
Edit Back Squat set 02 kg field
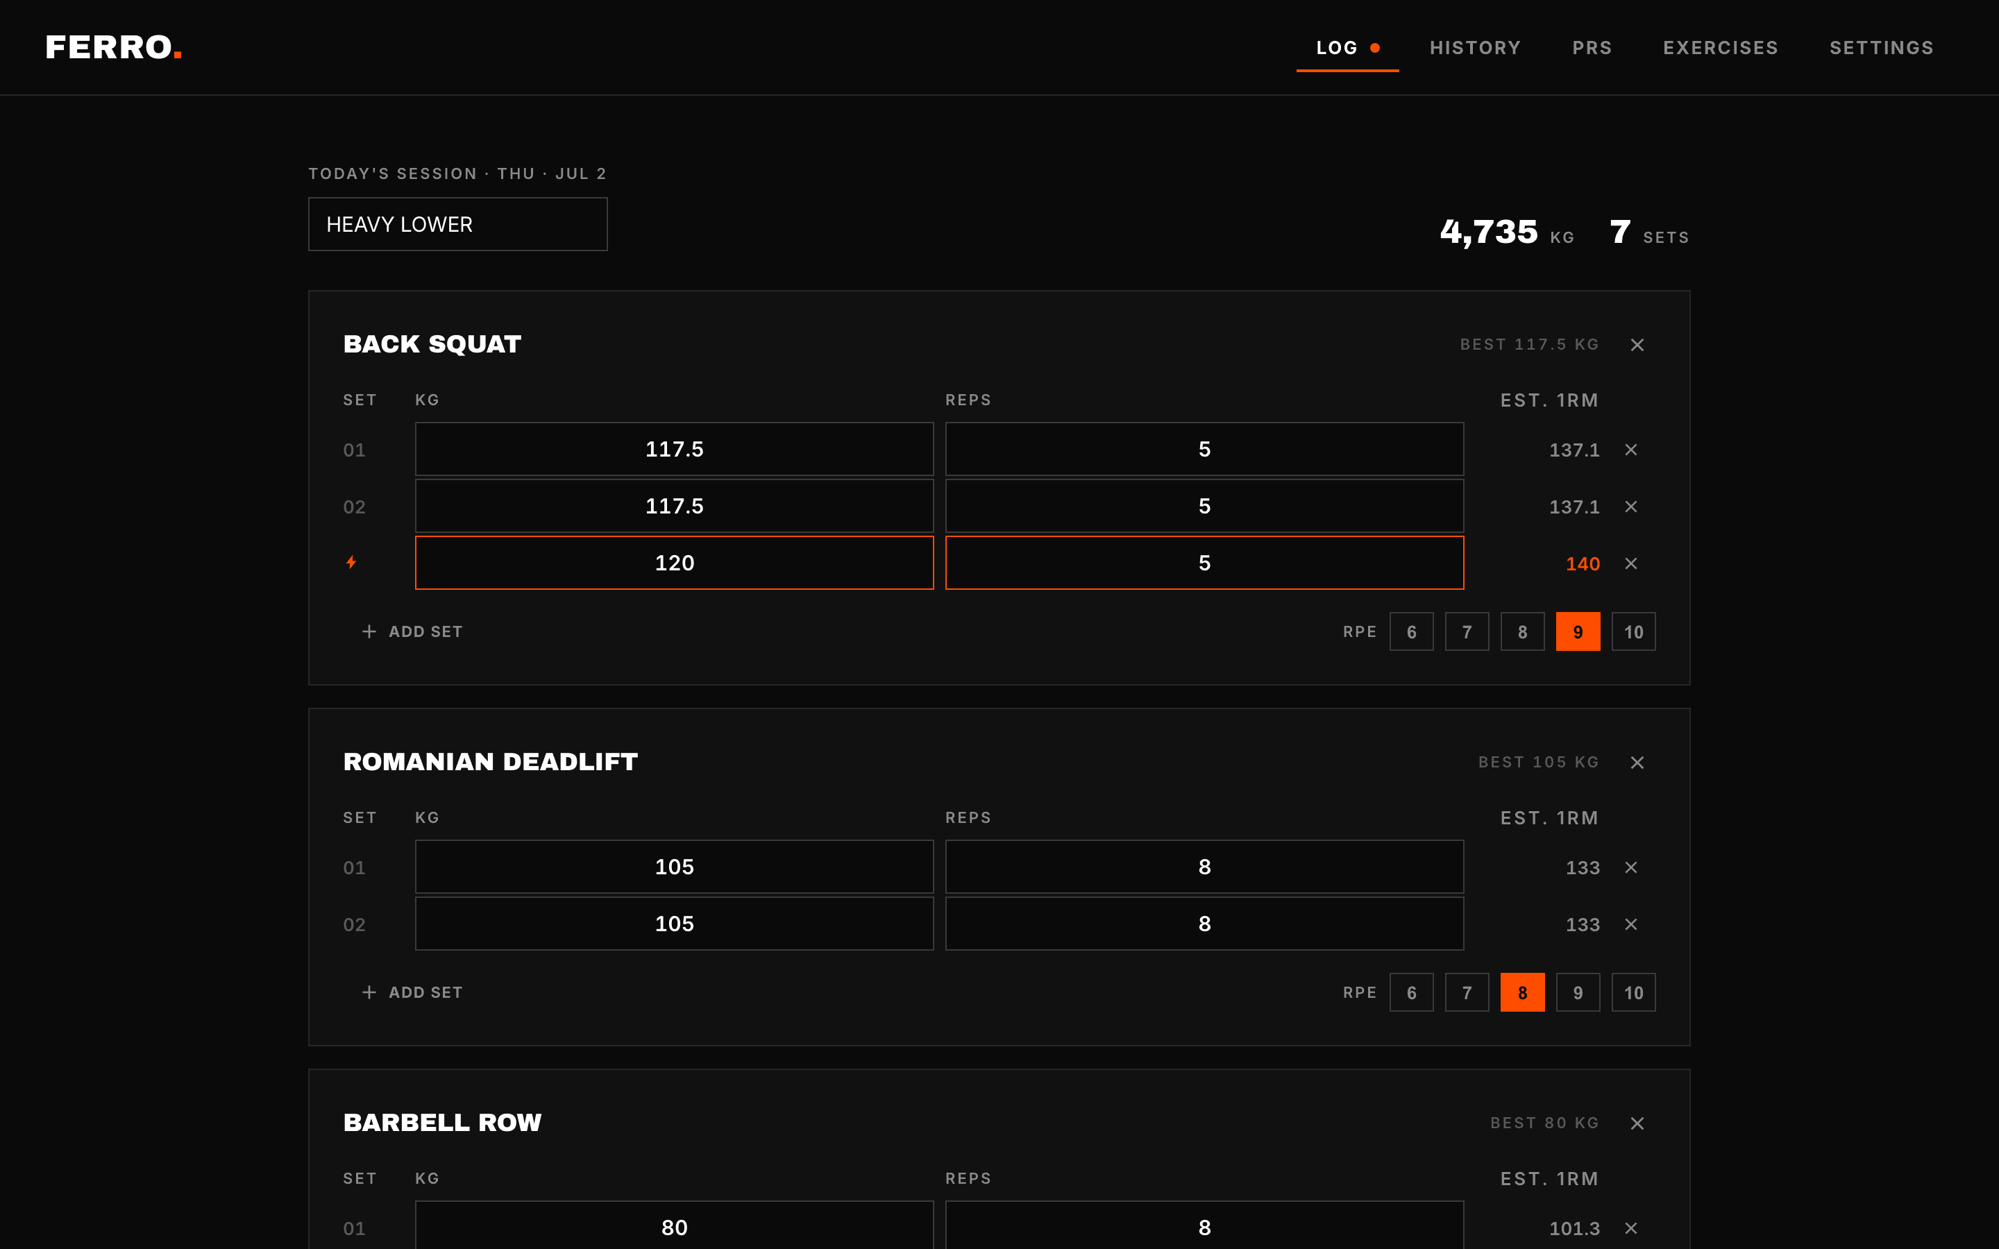coord(674,507)
